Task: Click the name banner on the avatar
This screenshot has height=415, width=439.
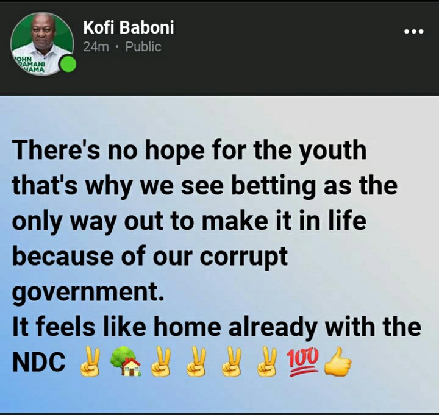Action: point(29,65)
